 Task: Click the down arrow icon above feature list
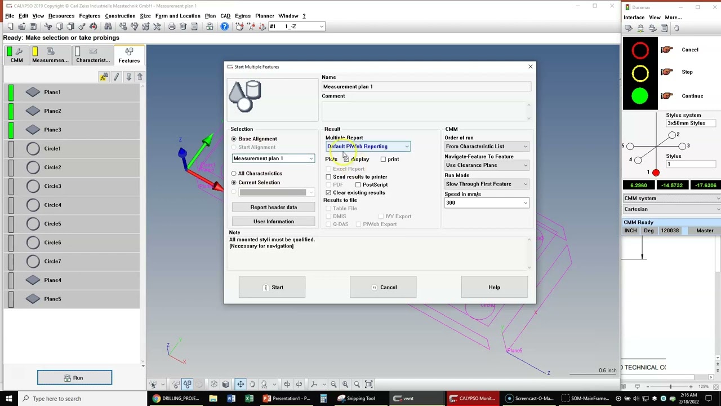(128, 77)
